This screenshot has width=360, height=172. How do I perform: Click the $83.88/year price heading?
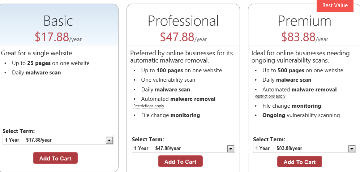tap(305, 37)
